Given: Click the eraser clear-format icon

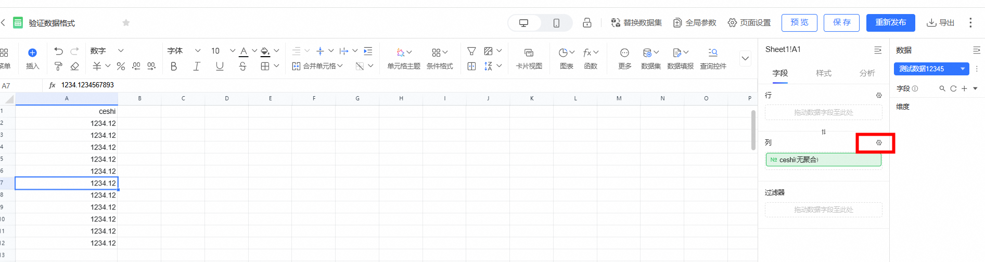Looking at the screenshot, I should [74, 66].
